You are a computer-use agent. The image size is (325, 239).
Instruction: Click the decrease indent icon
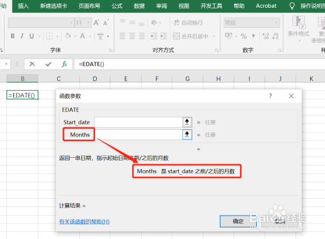[x=154, y=36]
